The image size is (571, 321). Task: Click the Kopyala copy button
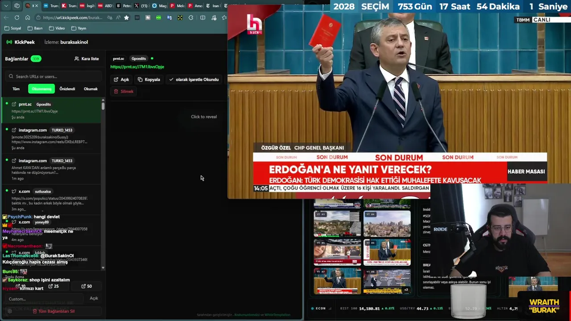pyautogui.click(x=149, y=79)
